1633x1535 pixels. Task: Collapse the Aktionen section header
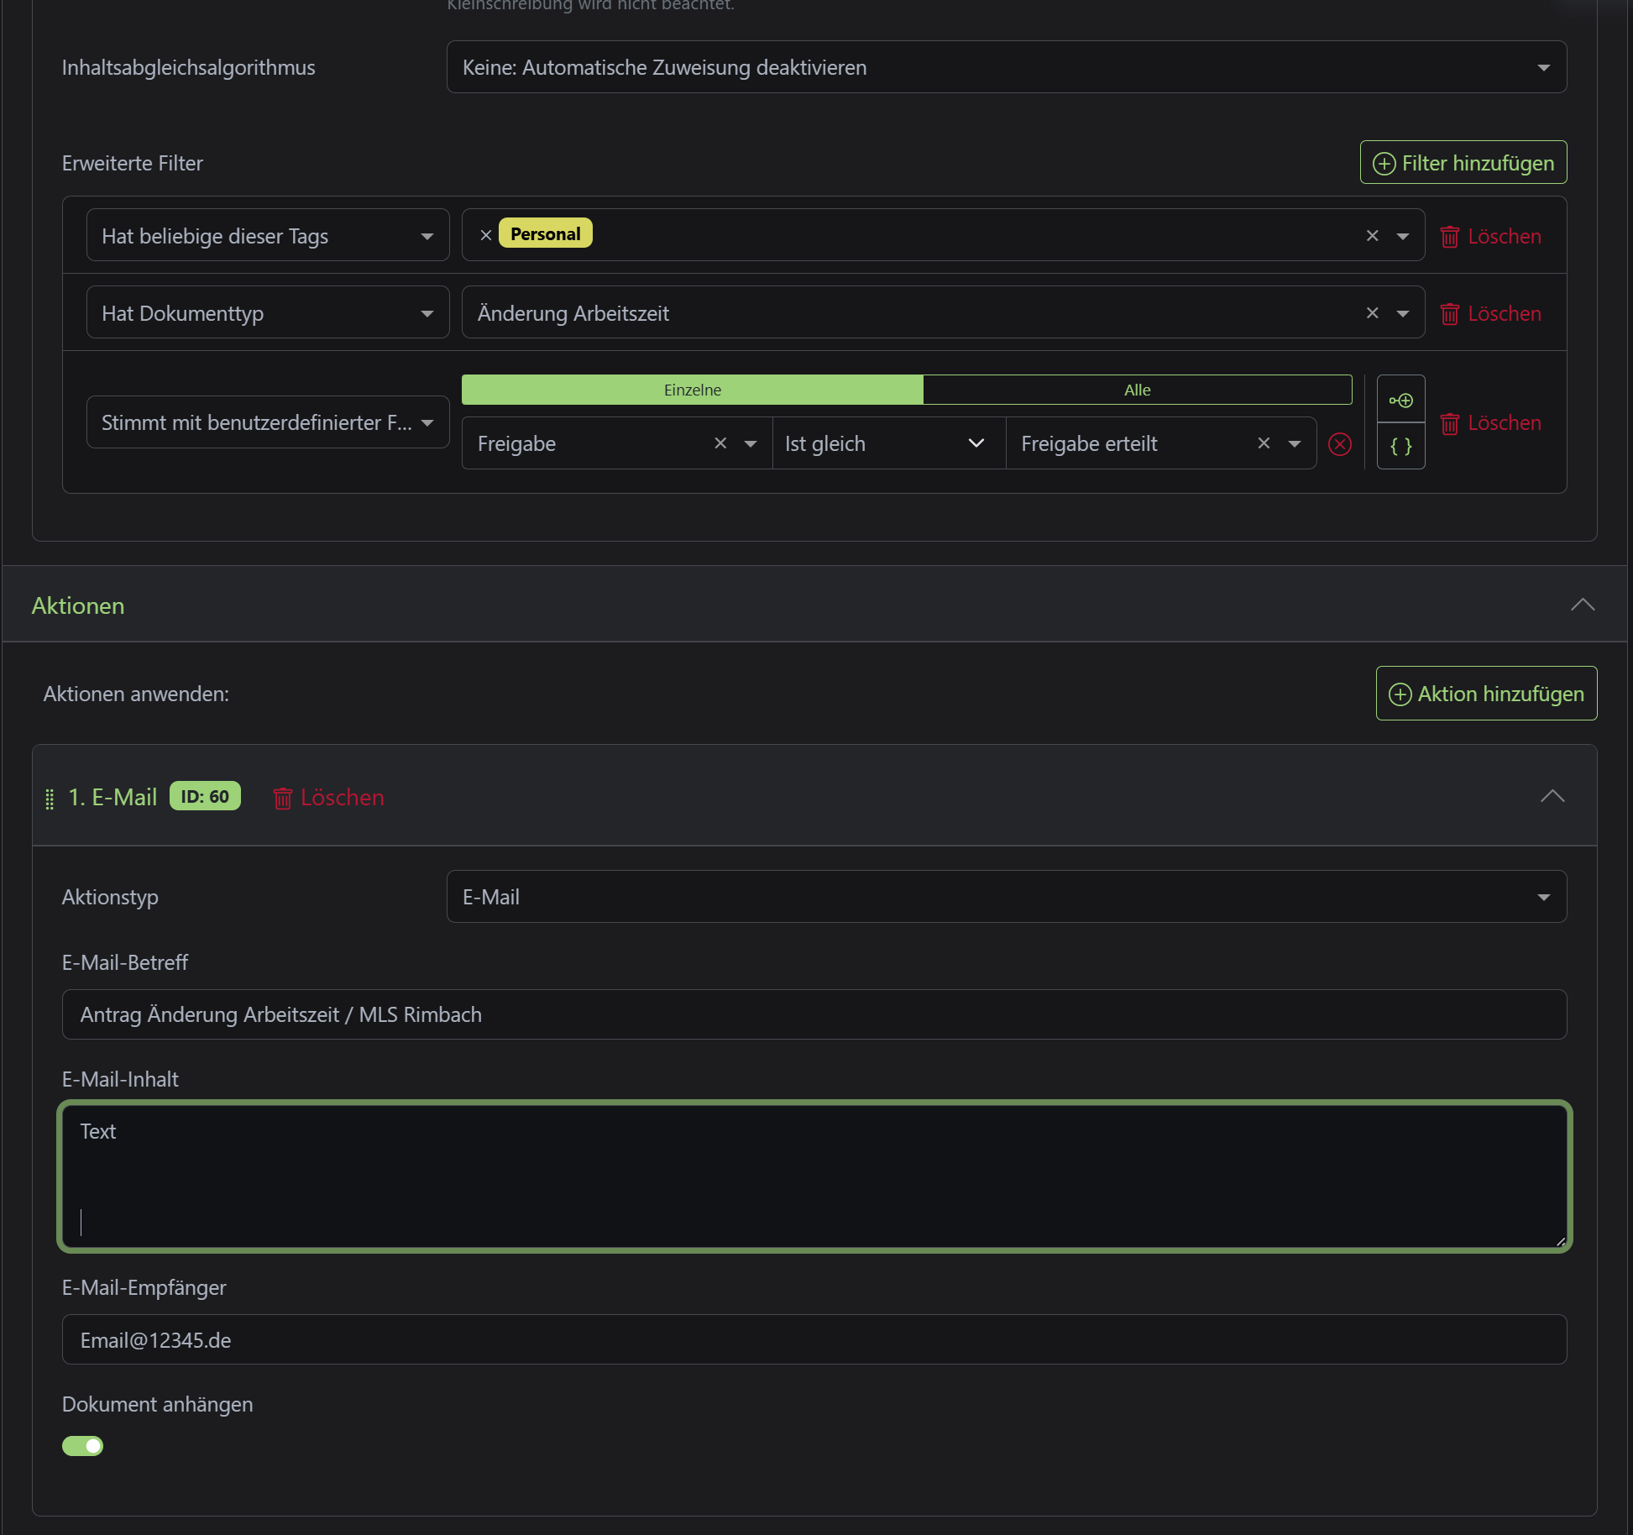pos(1582,605)
